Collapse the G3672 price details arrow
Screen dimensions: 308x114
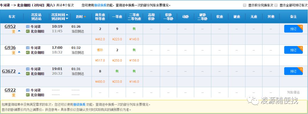[19, 73]
